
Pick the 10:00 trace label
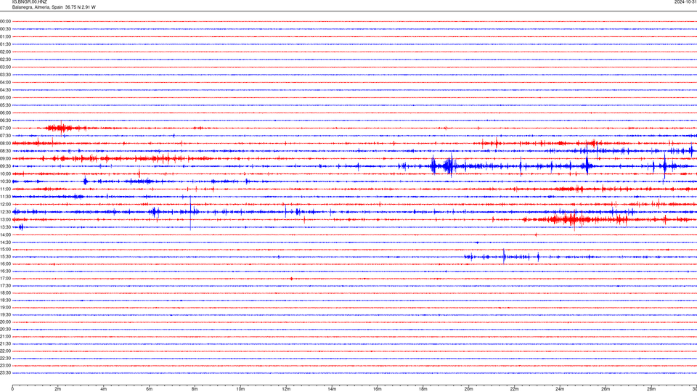[5, 173]
